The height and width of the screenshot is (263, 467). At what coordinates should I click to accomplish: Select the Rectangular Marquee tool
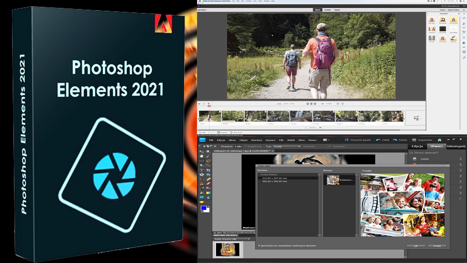point(201,161)
